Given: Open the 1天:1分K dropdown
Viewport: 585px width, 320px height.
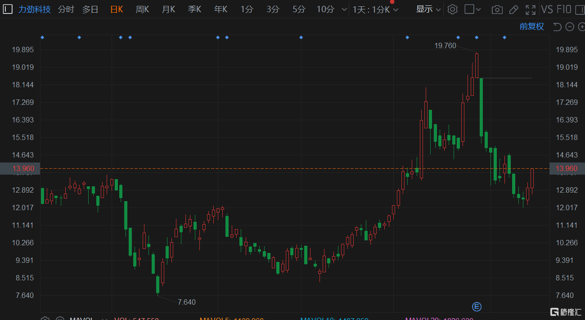Looking at the screenshot, I should click(x=375, y=9).
